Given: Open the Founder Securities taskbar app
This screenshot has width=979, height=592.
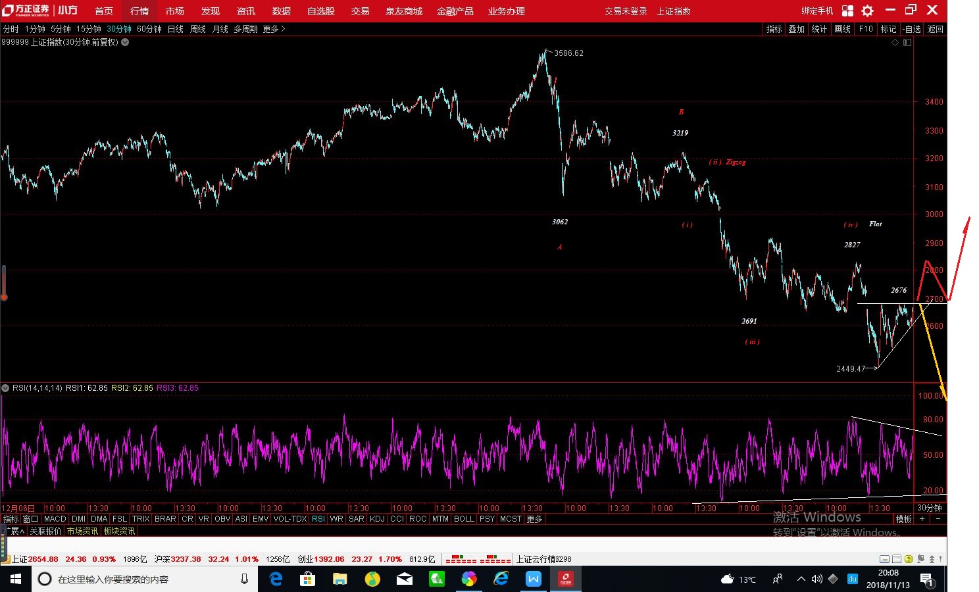Looking at the screenshot, I should [x=565, y=579].
